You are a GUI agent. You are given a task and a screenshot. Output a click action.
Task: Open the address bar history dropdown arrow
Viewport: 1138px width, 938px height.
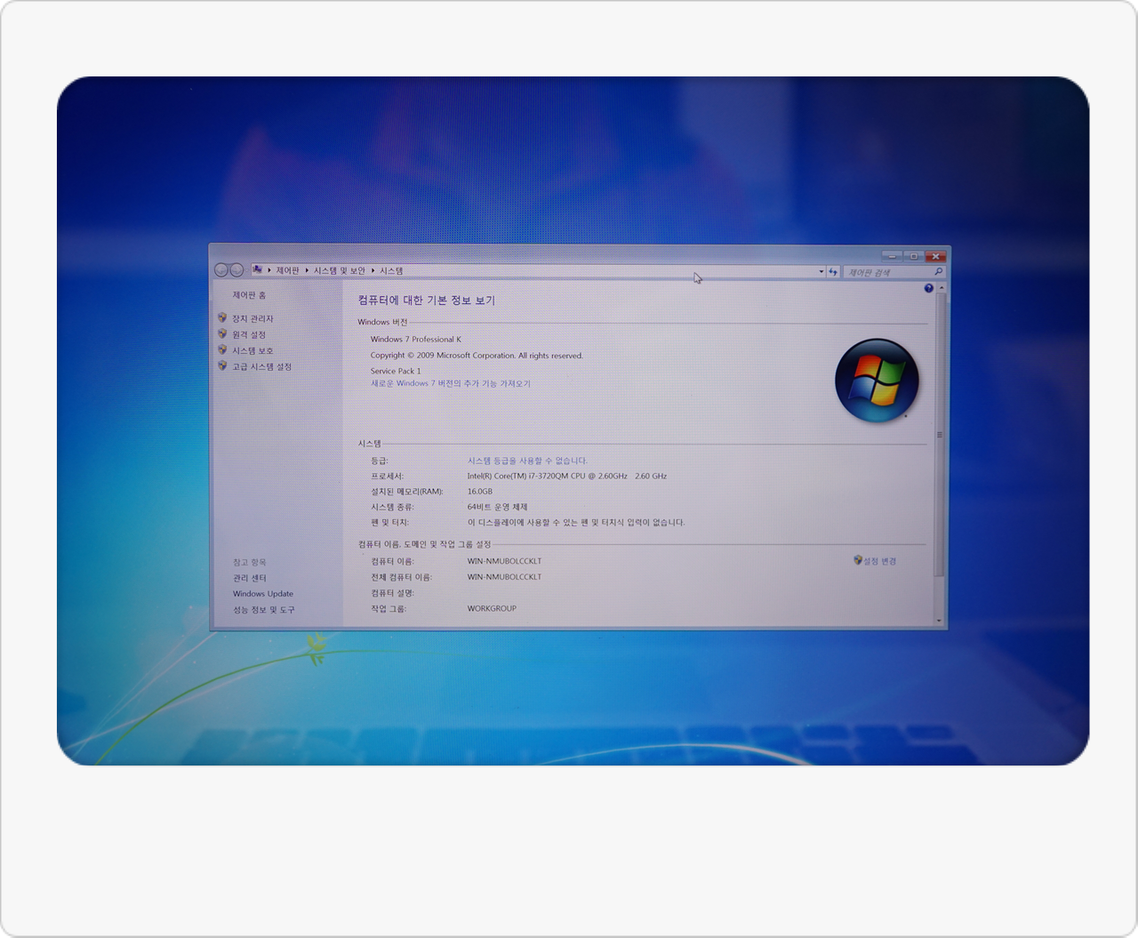tap(821, 272)
